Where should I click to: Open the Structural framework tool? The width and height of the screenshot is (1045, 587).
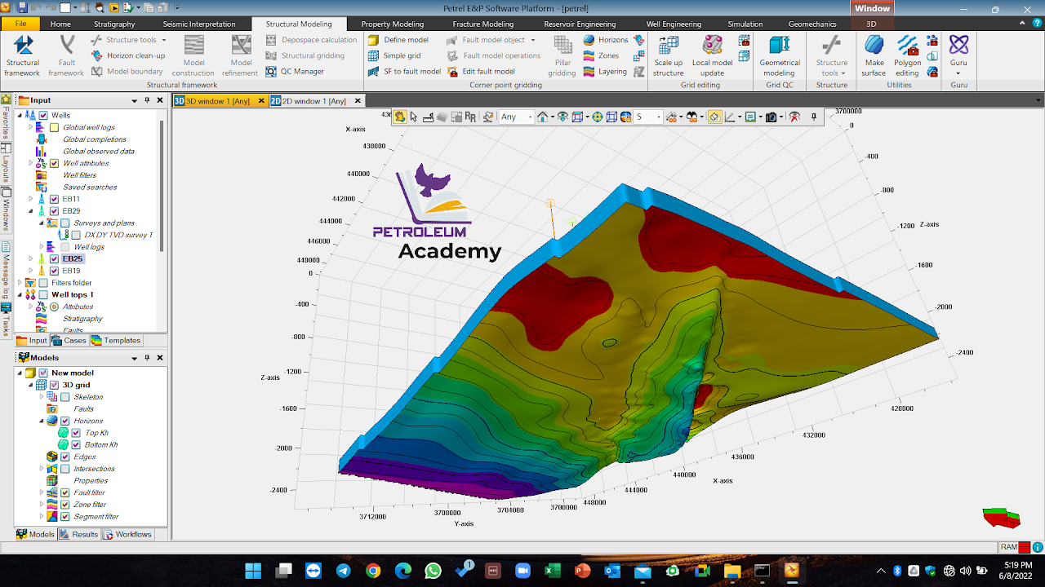(23, 56)
